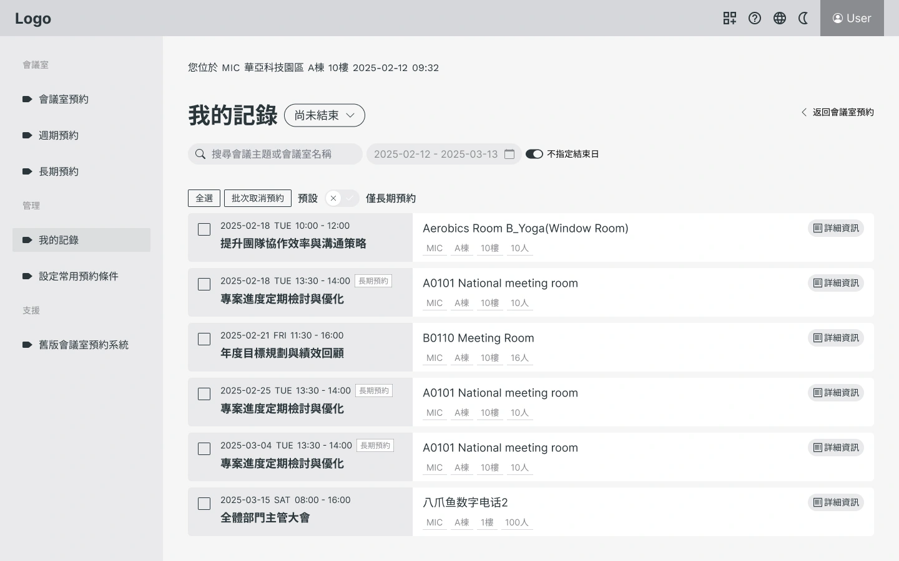Image resolution: width=899 pixels, height=561 pixels.
Task: Click the globe language icon
Action: click(780, 18)
